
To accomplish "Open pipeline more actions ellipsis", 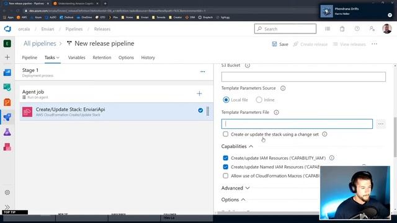I will click(374, 44).
